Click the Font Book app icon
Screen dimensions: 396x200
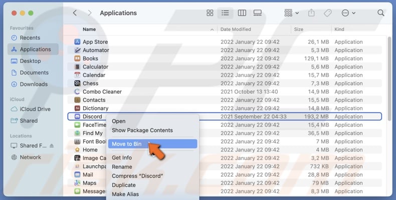[x=77, y=141]
